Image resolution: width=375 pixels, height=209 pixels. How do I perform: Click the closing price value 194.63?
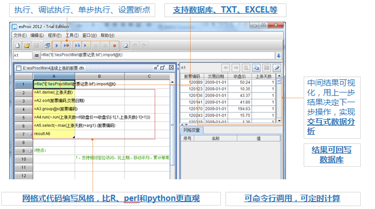[240, 108]
